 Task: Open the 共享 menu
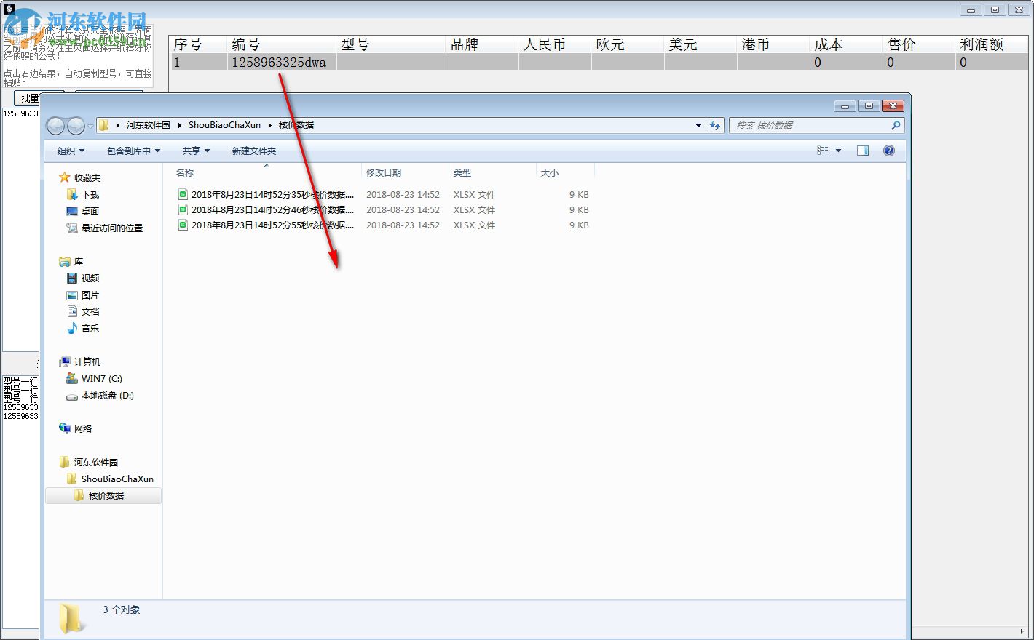196,151
